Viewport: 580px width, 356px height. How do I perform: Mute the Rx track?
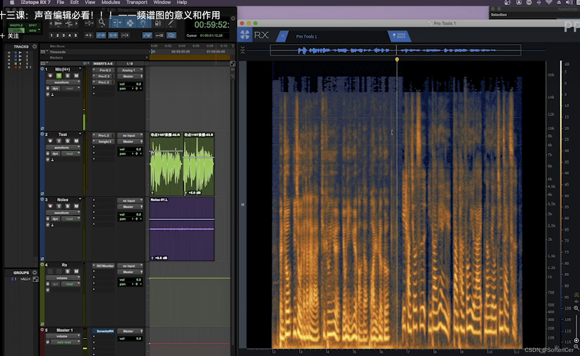click(x=76, y=272)
